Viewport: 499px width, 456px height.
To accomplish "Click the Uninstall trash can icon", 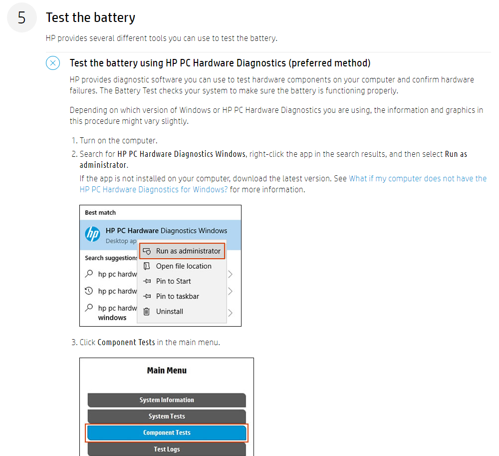I will tap(146, 312).
